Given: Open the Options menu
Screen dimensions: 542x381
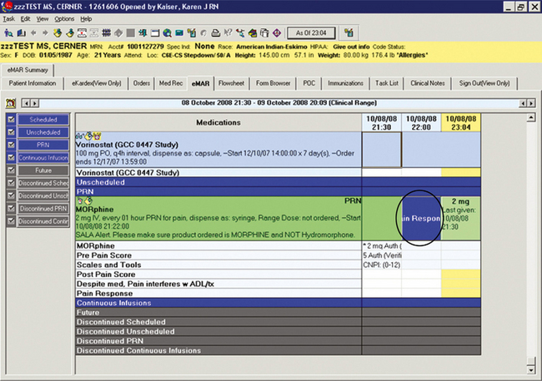Looking at the screenshot, I should 64,18.
